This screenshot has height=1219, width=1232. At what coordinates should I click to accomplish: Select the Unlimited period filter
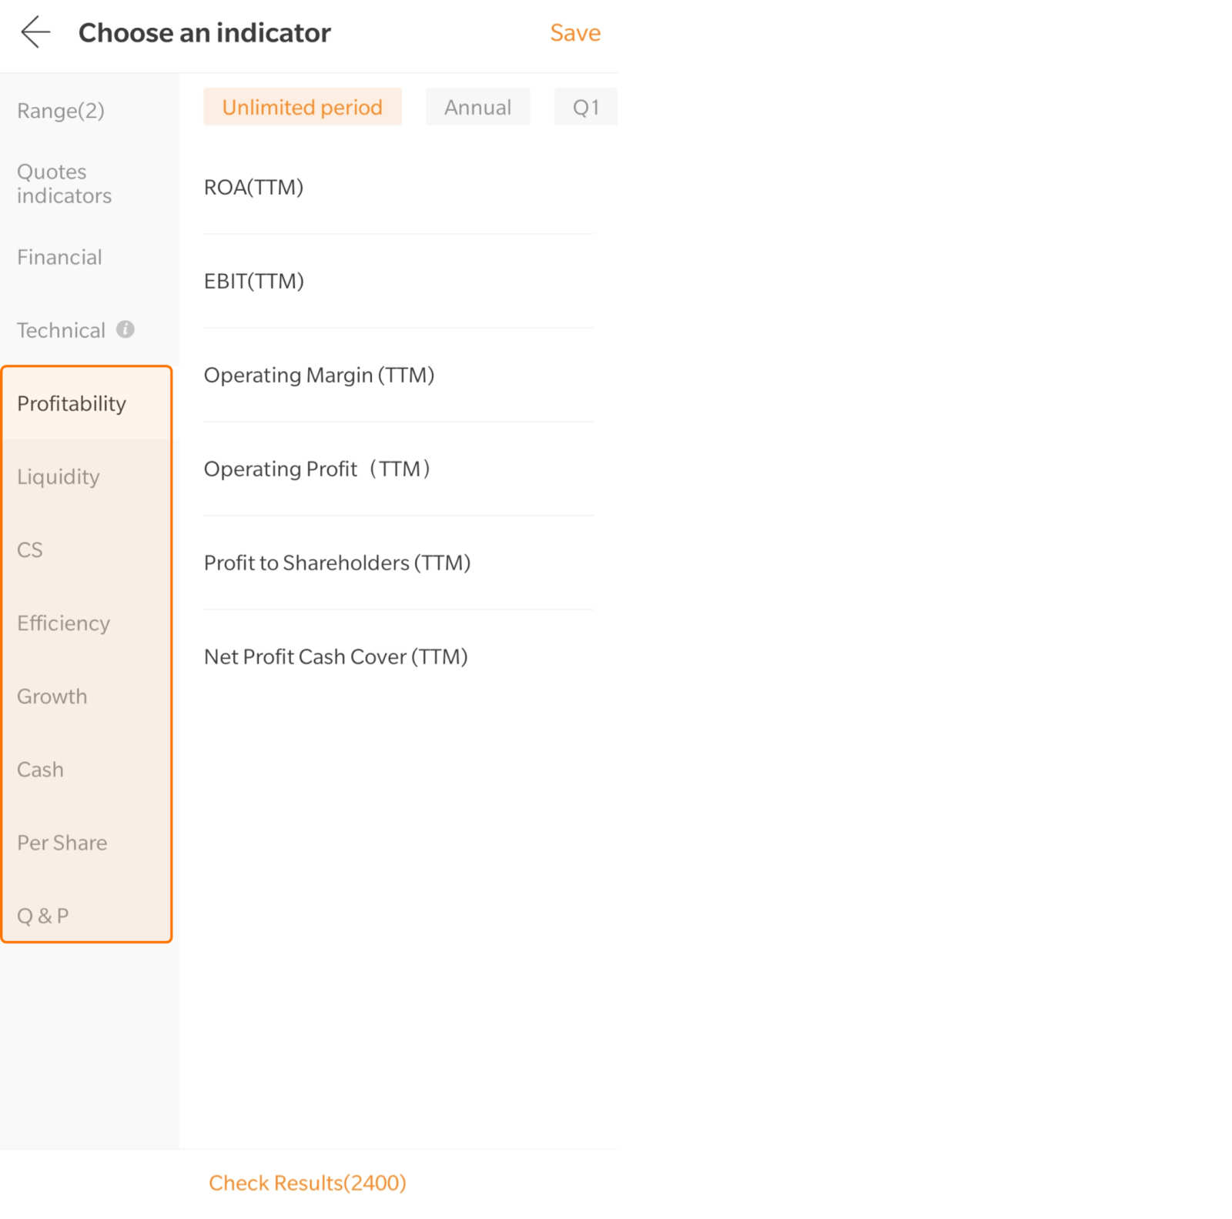coord(302,107)
